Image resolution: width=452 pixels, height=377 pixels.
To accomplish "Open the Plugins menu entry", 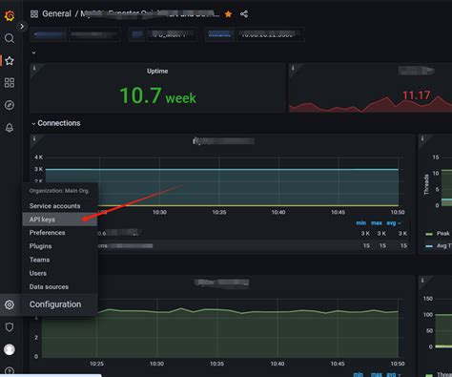I will pos(40,246).
